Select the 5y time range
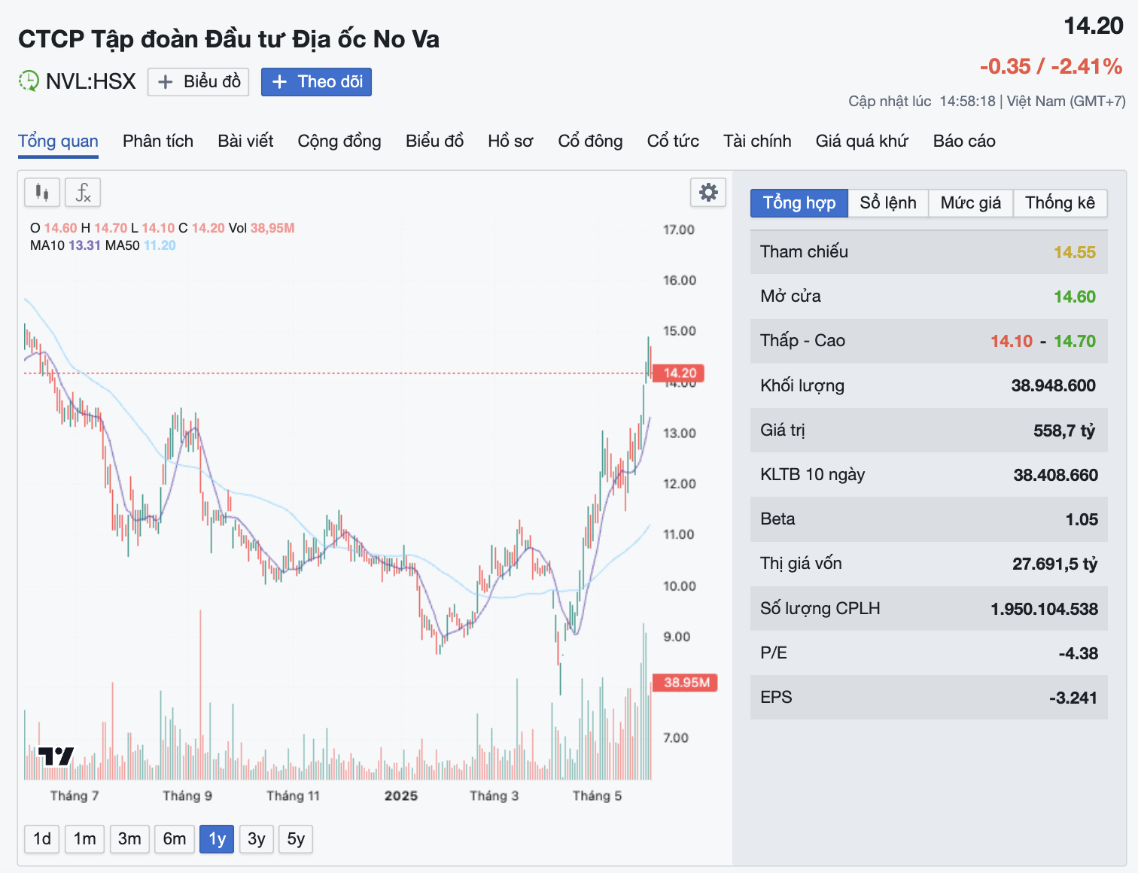The width and height of the screenshot is (1138, 873). coord(296,839)
